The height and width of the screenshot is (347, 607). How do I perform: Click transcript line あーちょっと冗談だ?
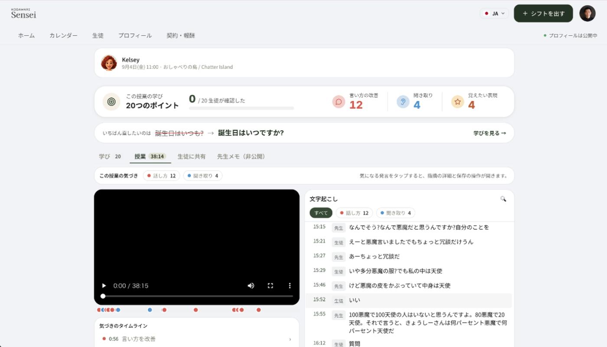(x=409, y=256)
